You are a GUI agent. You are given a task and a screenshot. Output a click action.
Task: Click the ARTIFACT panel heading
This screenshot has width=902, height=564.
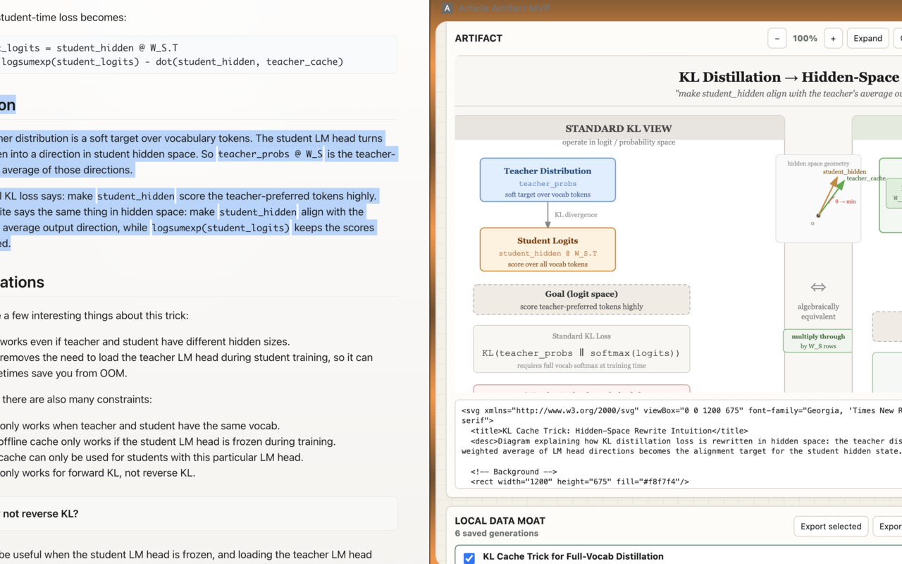click(478, 38)
